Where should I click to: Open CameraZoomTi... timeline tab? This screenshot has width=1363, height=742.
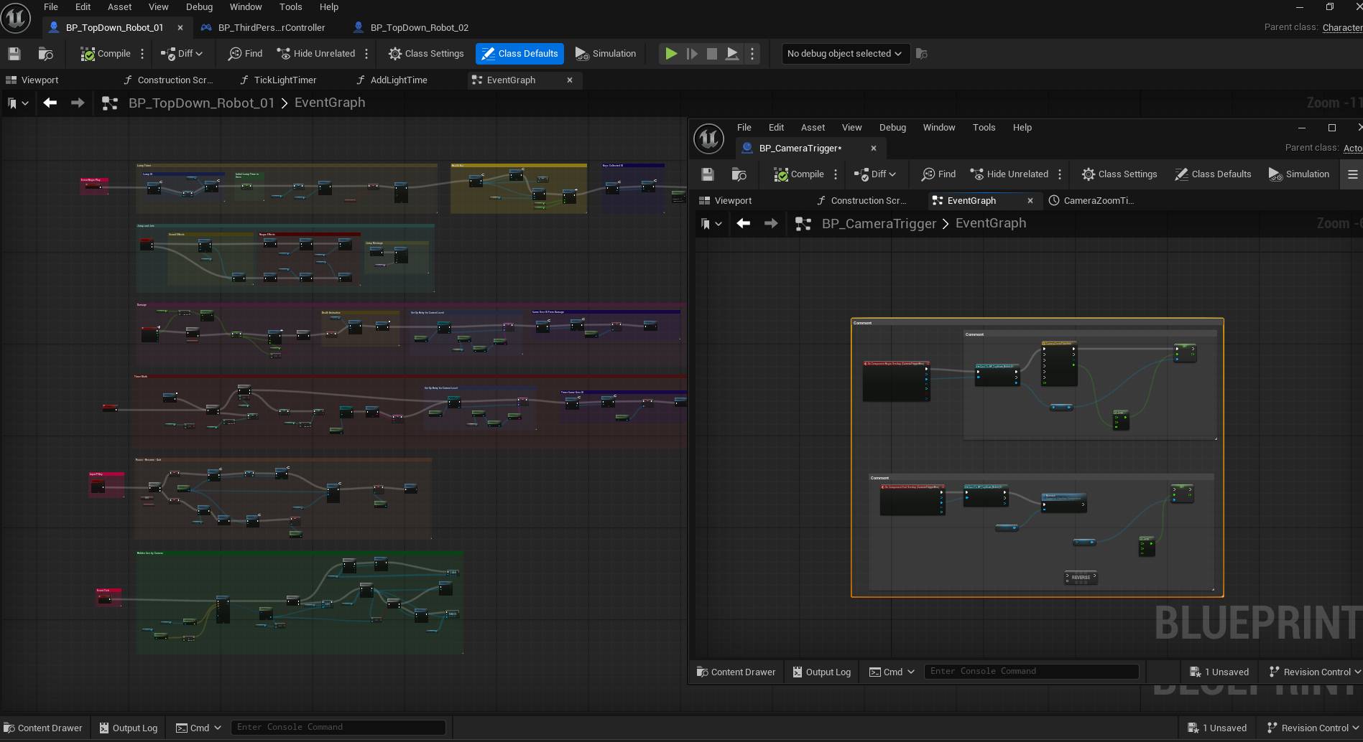(1091, 200)
